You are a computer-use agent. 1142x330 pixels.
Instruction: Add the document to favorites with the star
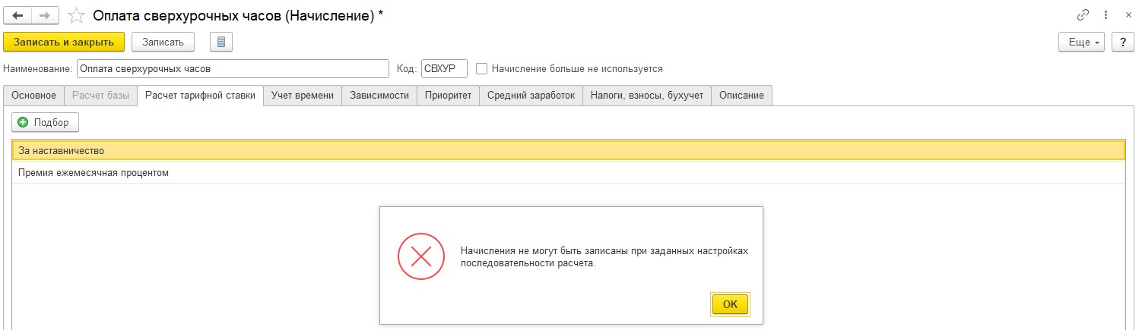coord(77,15)
